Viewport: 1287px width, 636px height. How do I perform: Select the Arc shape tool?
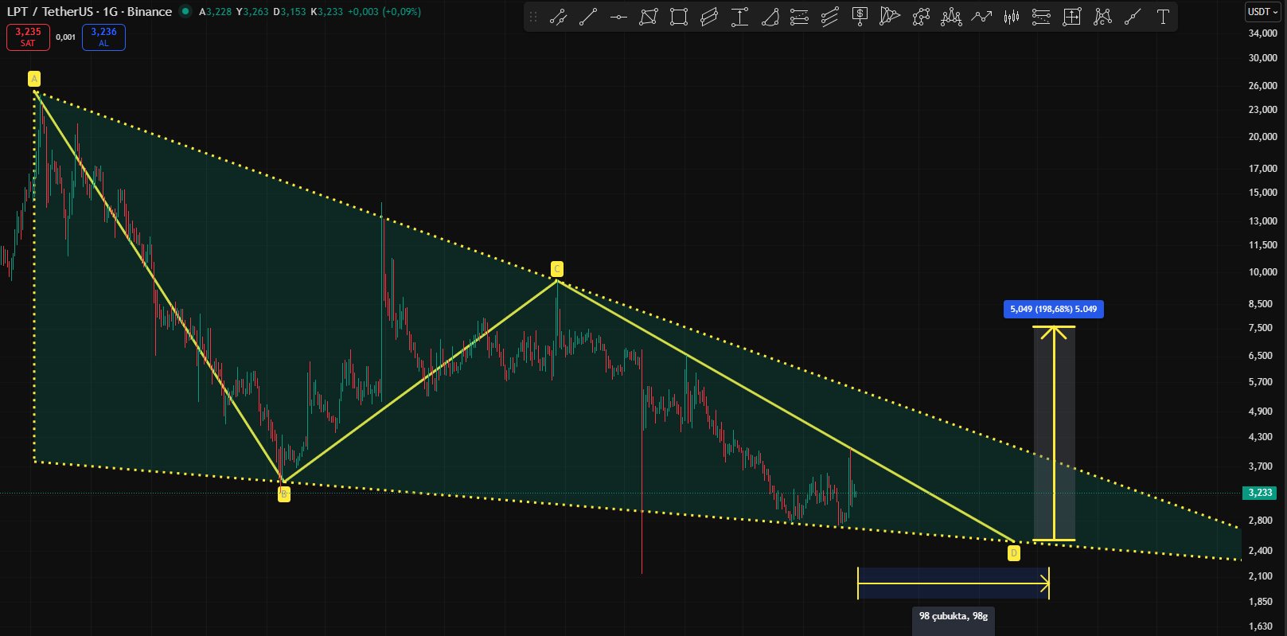point(770,17)
